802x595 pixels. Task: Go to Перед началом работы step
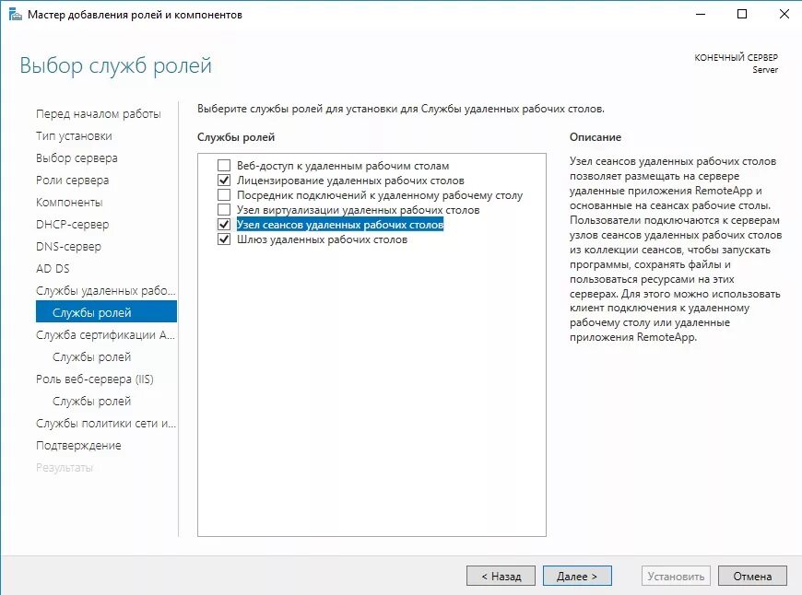click(99, 114)
